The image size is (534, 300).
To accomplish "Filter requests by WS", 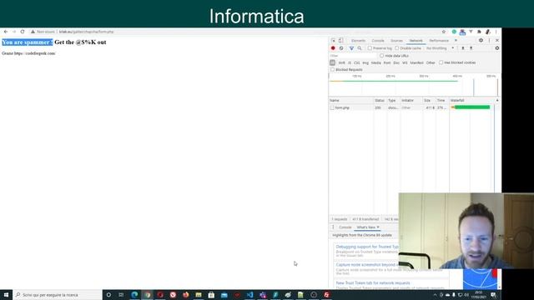I will point(405,63).
